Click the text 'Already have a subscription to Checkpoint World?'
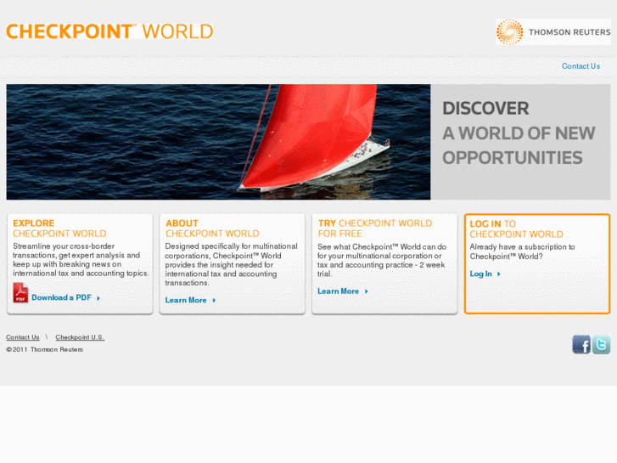Image resolution: width=617 pixels, height=463 pixels. click(522, 251)
